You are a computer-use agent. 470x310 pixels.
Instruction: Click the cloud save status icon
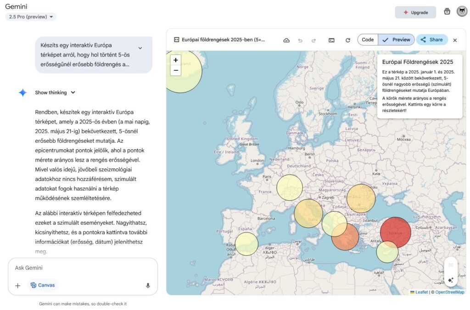point(286,40)
